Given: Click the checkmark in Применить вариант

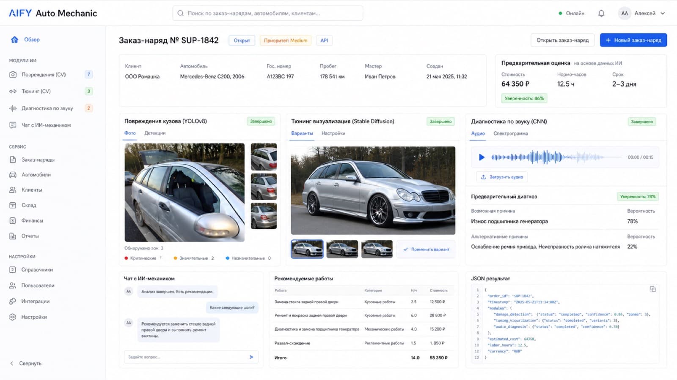Looking at the screenshot, I should coord(405,249).
